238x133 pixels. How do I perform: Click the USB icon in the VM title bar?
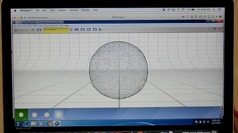[187, 17]
